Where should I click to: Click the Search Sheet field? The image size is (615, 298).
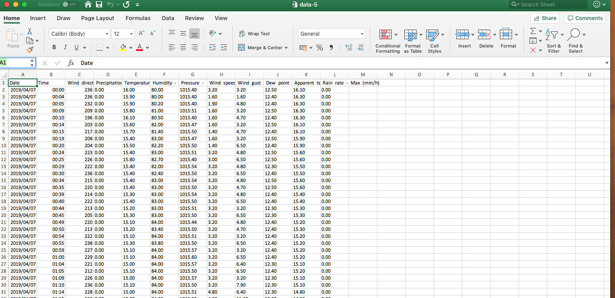[x=549, y=4]
